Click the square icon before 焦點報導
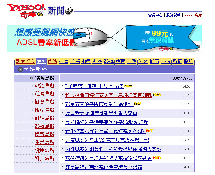The image size is (215, 175). point(20,69)
